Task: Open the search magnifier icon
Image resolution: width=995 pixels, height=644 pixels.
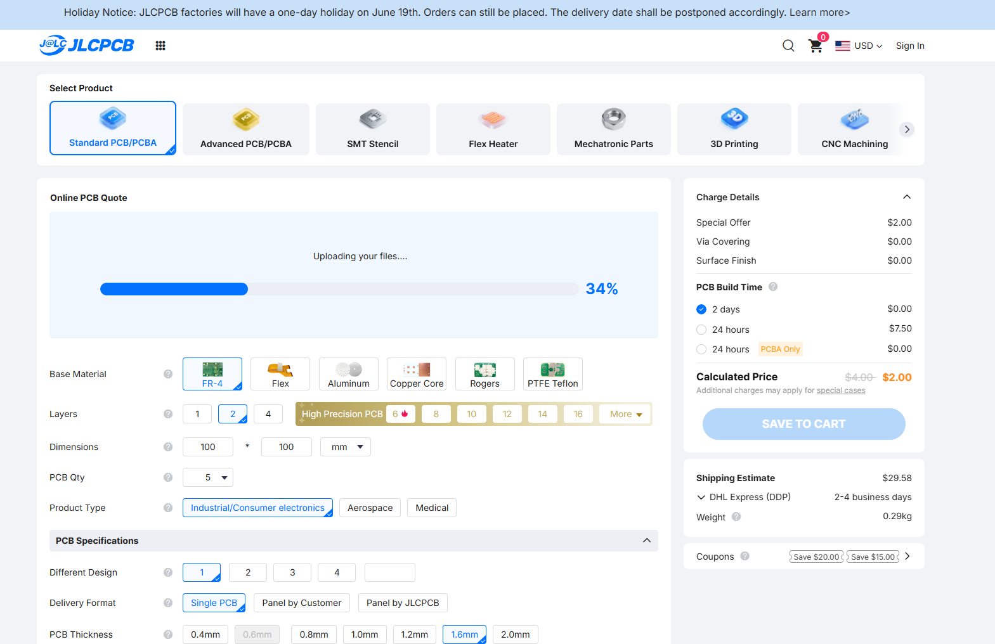Action: click(788, 46)
